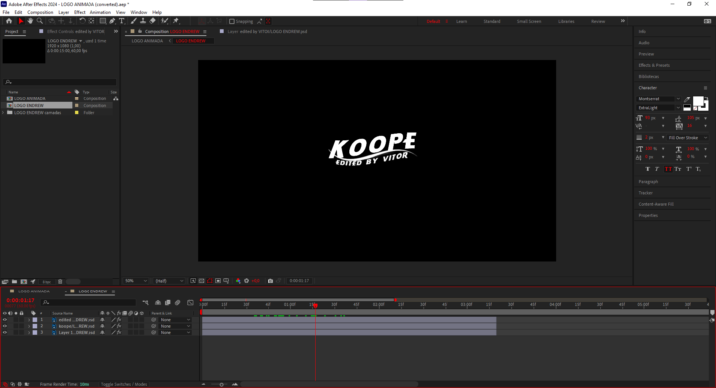Take a snapshot with camera icon
Image resolution: width=716 pixels, height=388 pixels.
coord(270,281)
